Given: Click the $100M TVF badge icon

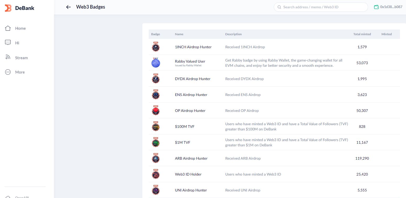Looking at the screenshot, I should (156, 126).
